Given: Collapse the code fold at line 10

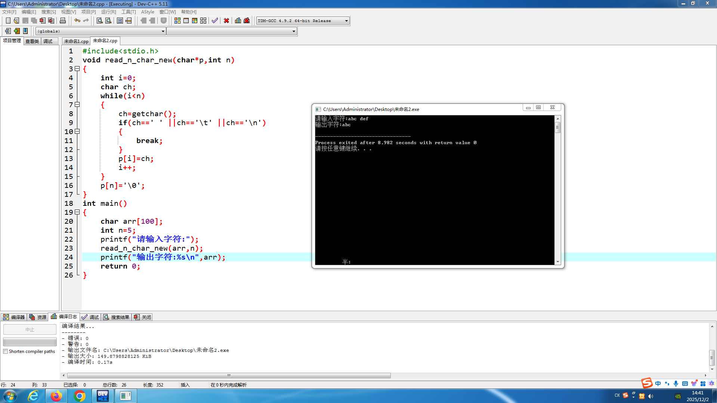Looking at the screenshot, I should coord(77,131).
